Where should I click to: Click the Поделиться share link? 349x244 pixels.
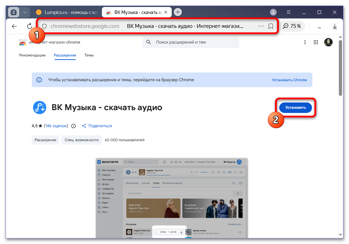(97, 126)
